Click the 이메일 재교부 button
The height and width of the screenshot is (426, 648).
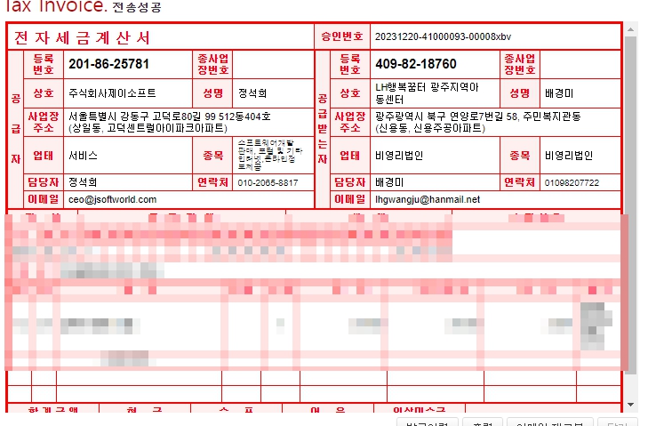point(549,422)
